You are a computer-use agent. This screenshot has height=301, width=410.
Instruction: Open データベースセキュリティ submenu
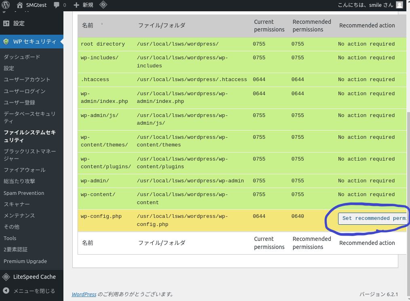coord(29,117)
